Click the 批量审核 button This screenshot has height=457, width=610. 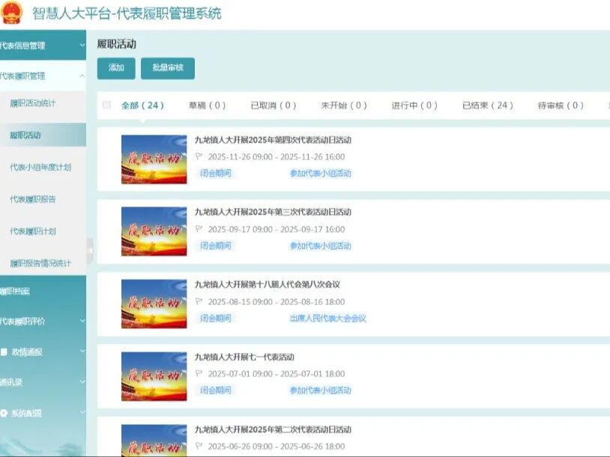click(x=167, y=68)
